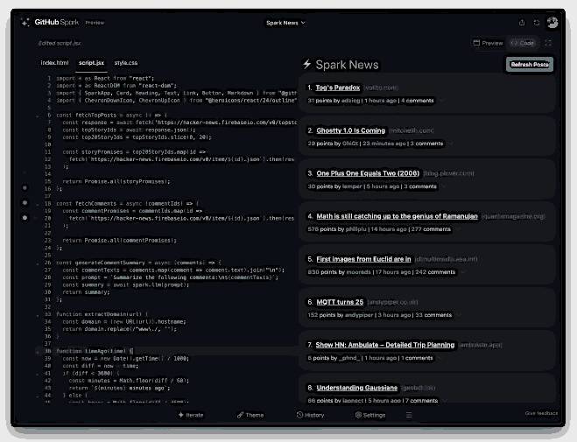Open the Ghostty 1.0 Is Coming link

tap(350, 130)
